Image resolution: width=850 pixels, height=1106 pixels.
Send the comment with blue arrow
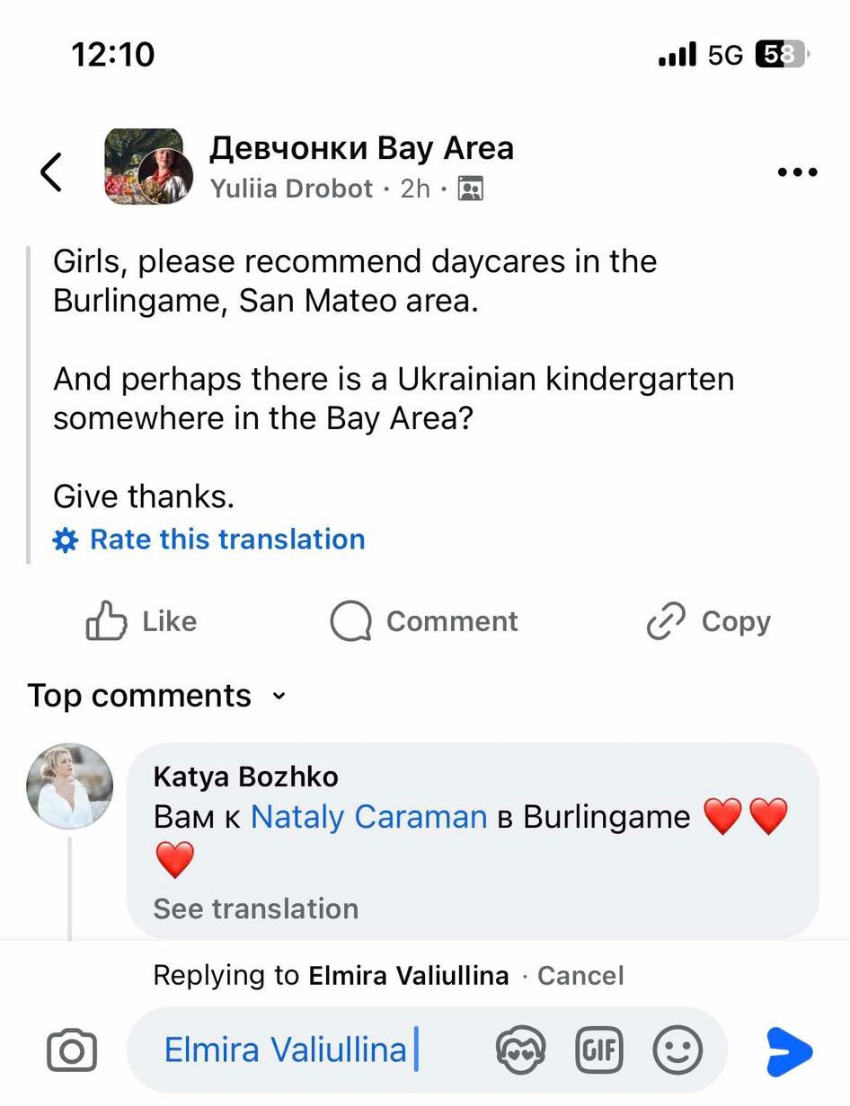[x=789, y=1051]
